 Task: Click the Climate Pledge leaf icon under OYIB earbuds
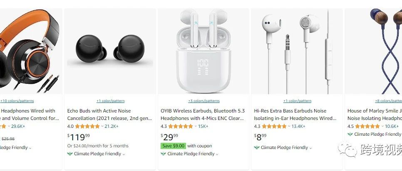(x=163, y=154)
